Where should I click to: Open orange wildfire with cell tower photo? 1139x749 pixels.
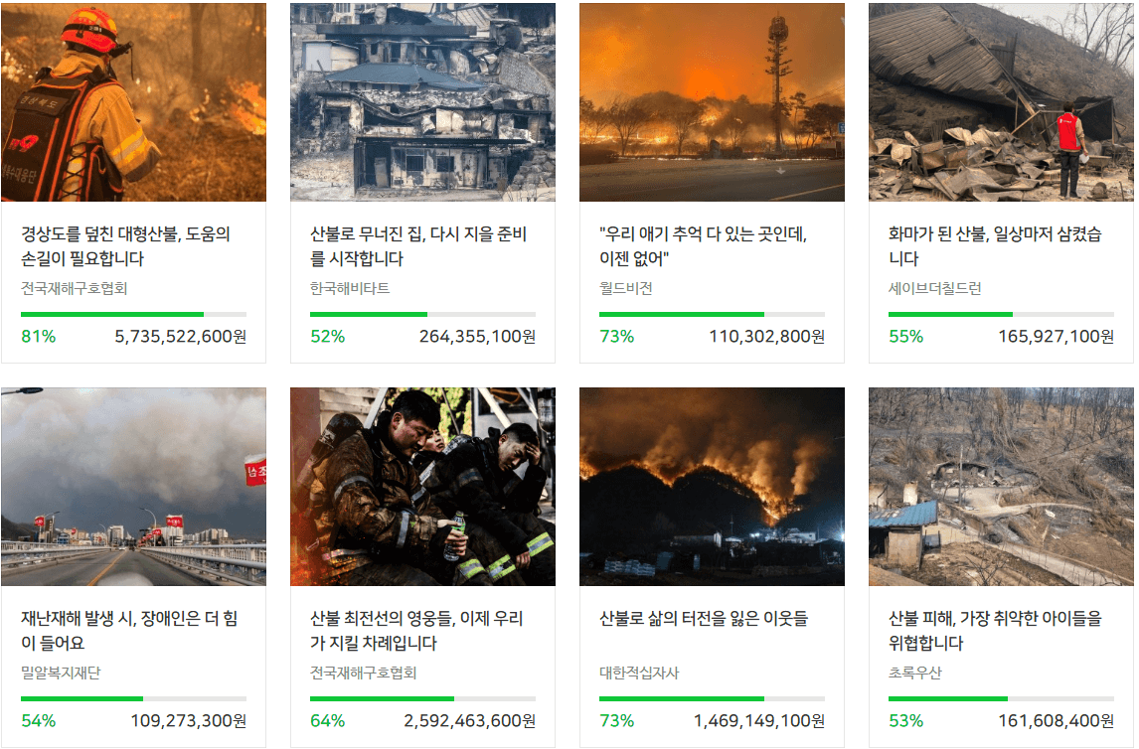[712, 102]
